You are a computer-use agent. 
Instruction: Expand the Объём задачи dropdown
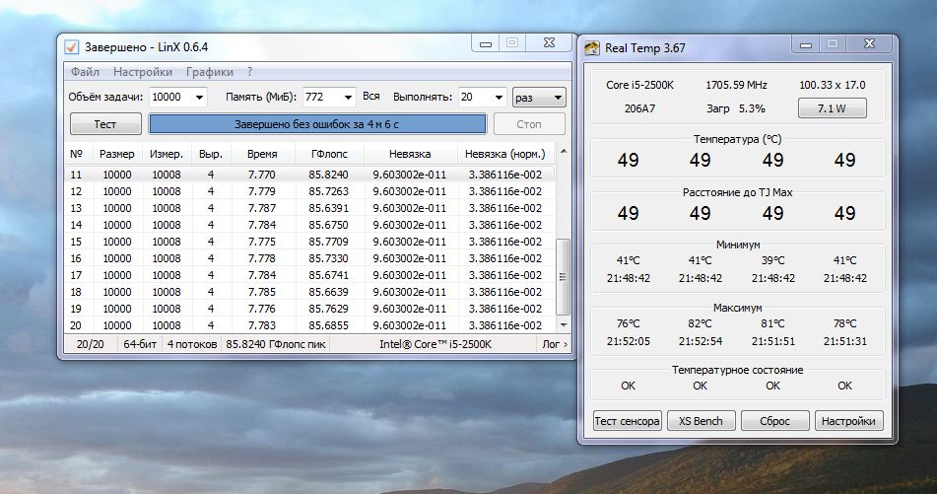click(x=199, y=97)
